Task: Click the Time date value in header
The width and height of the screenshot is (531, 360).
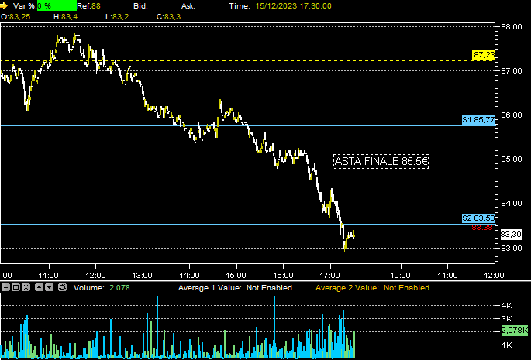Action: point(289,5)
